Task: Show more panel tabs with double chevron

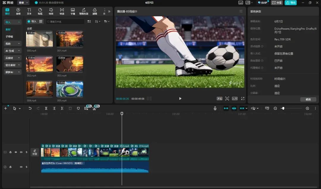Action: pos(109,12)
